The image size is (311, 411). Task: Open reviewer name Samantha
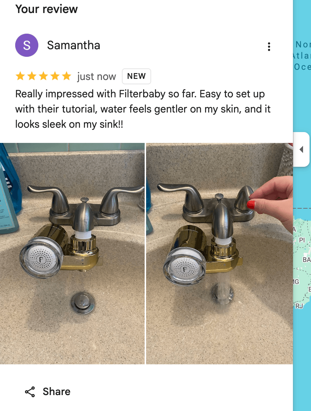(74, 45)
